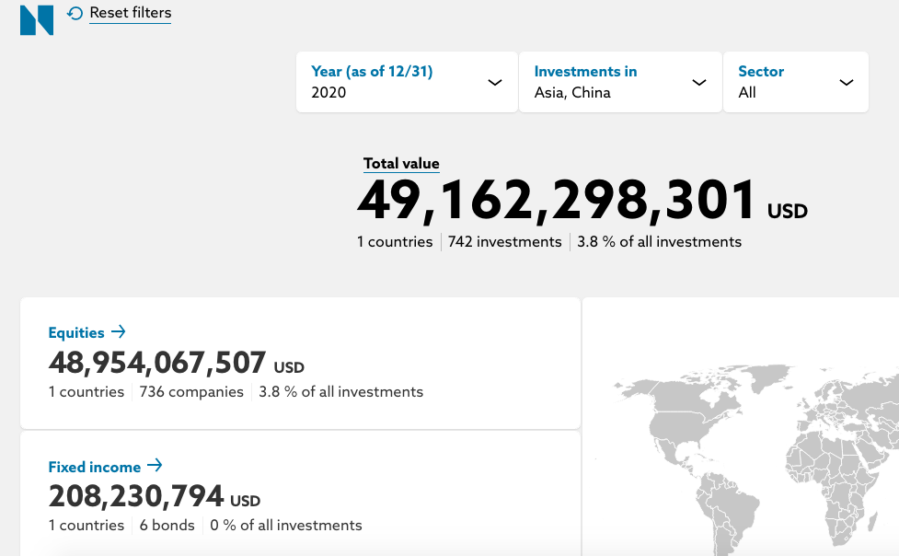Open the Investments in dropdown
Viewport: 899px width, 556px height.
coord(620,82)
